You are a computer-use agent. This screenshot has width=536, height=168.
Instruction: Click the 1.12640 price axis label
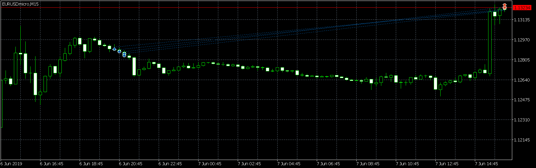tap(521, 80)
